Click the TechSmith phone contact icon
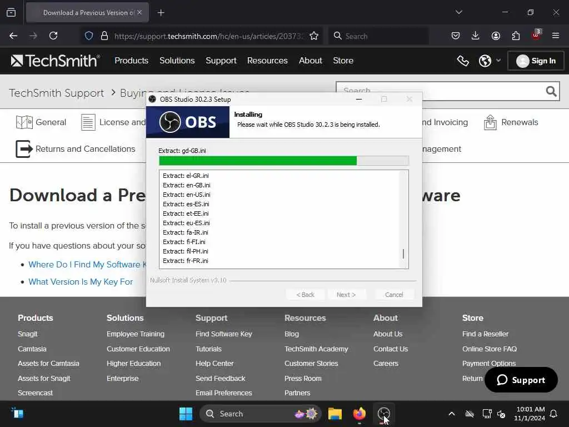Screen dimensions: 569x427 pyautogui.click(x=463, y=61)
